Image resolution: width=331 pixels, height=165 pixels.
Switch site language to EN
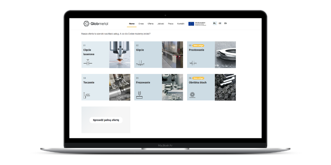[225, 23]
